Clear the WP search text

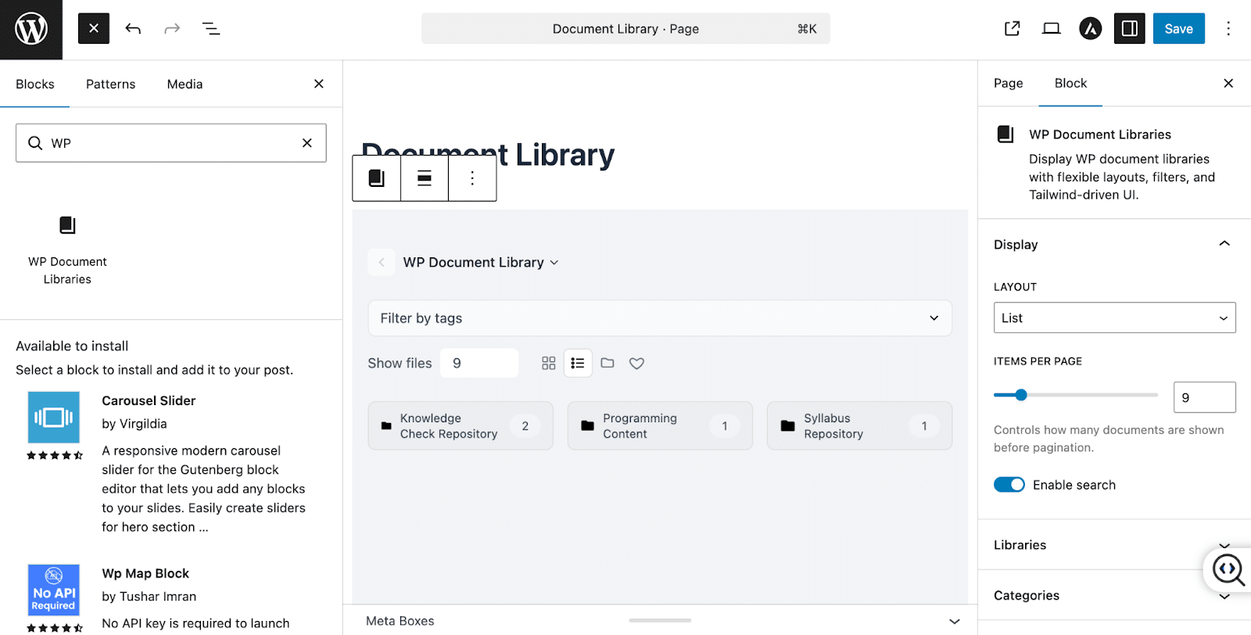[x=307, y=143]
